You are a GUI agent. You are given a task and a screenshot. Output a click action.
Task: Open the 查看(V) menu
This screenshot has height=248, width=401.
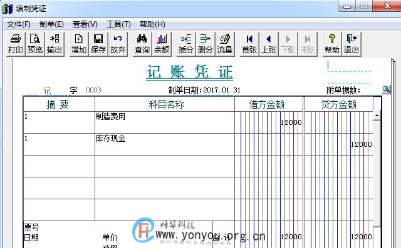pos(85,24)
